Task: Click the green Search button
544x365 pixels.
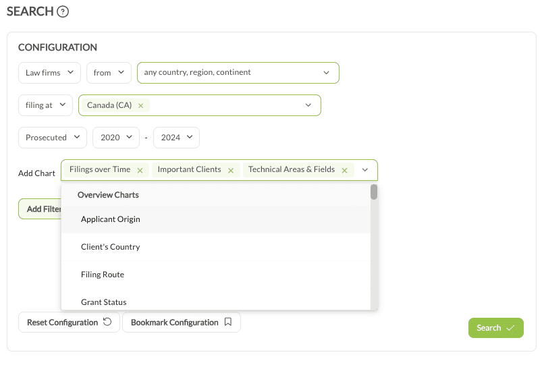Action: [x=496, y=328]
